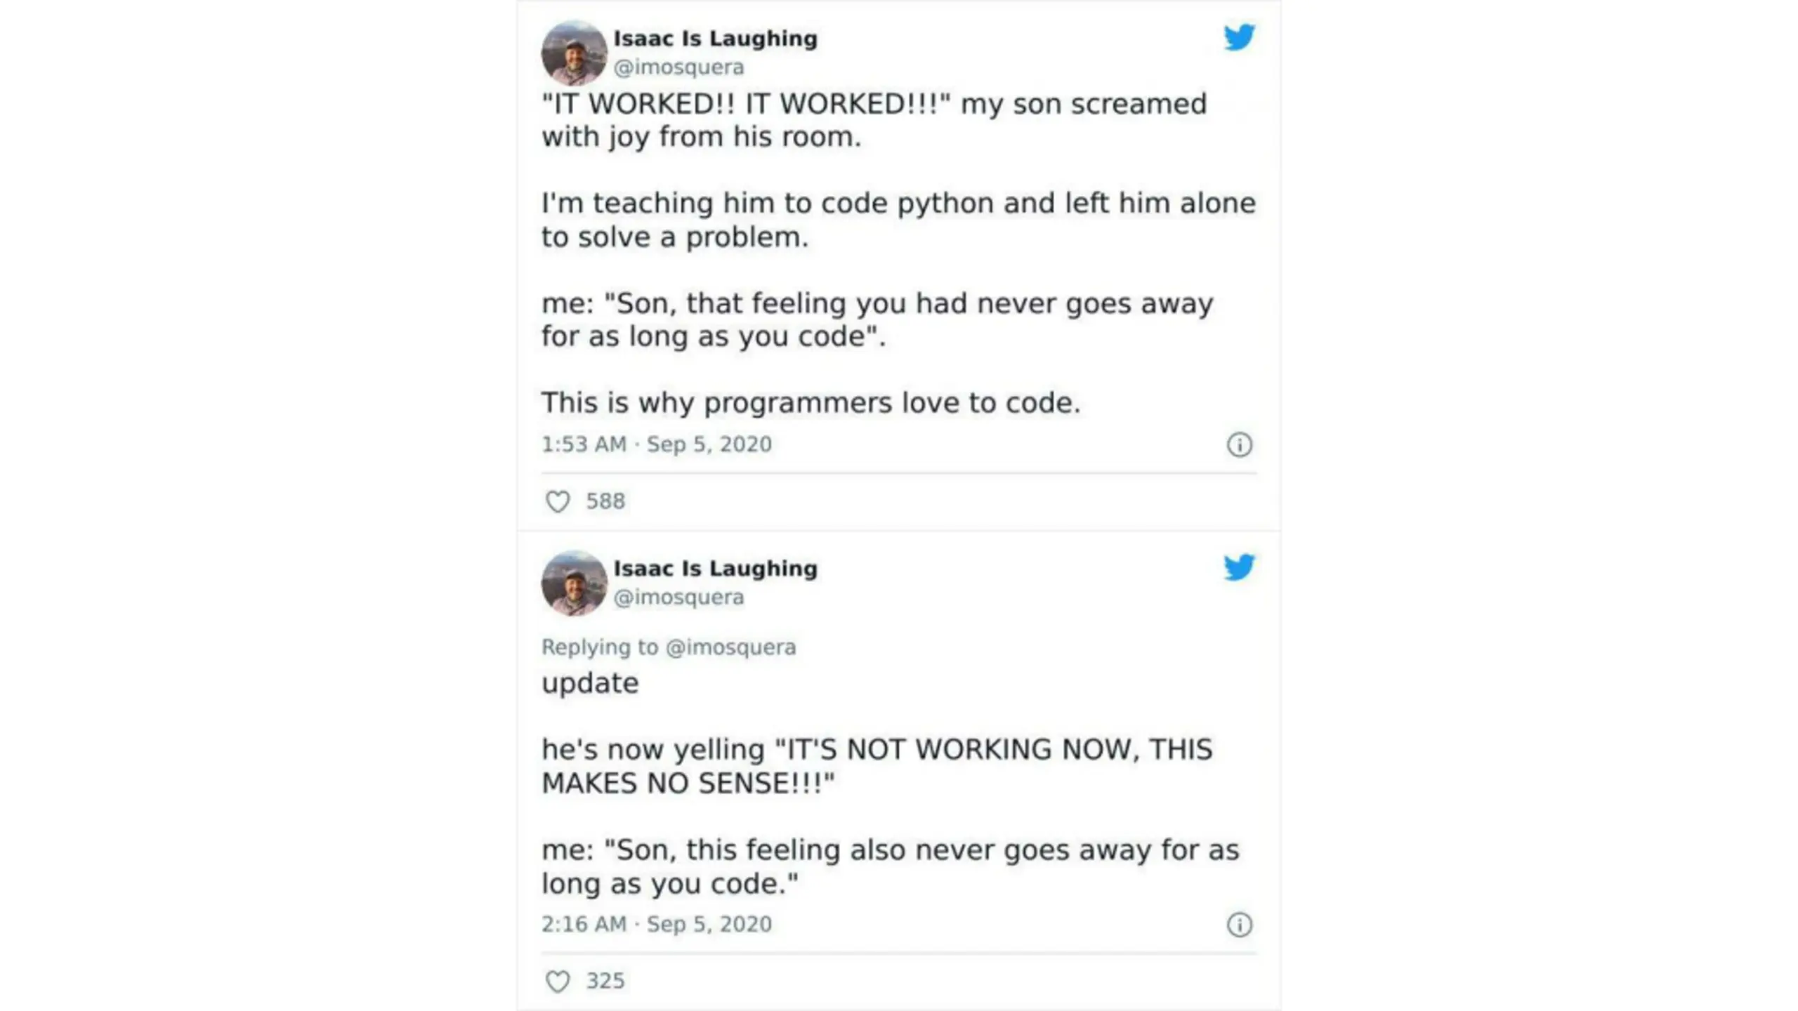Click the Twitter bird icon on the reply tweet
This screenshot has height=1011, width=1798.
click(x=1239, y=567)
